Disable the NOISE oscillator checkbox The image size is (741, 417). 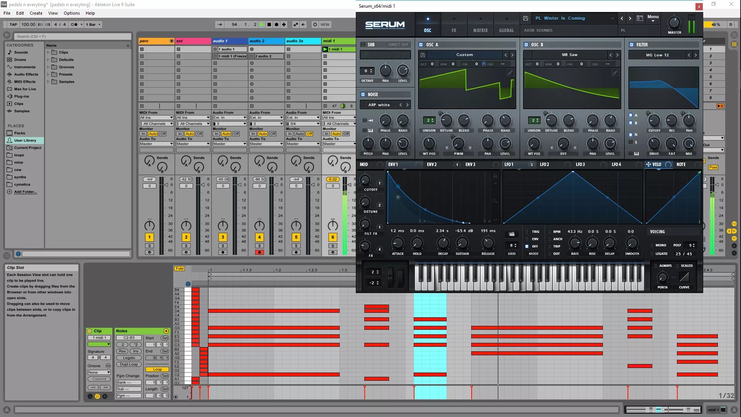(x=363, y=95)
